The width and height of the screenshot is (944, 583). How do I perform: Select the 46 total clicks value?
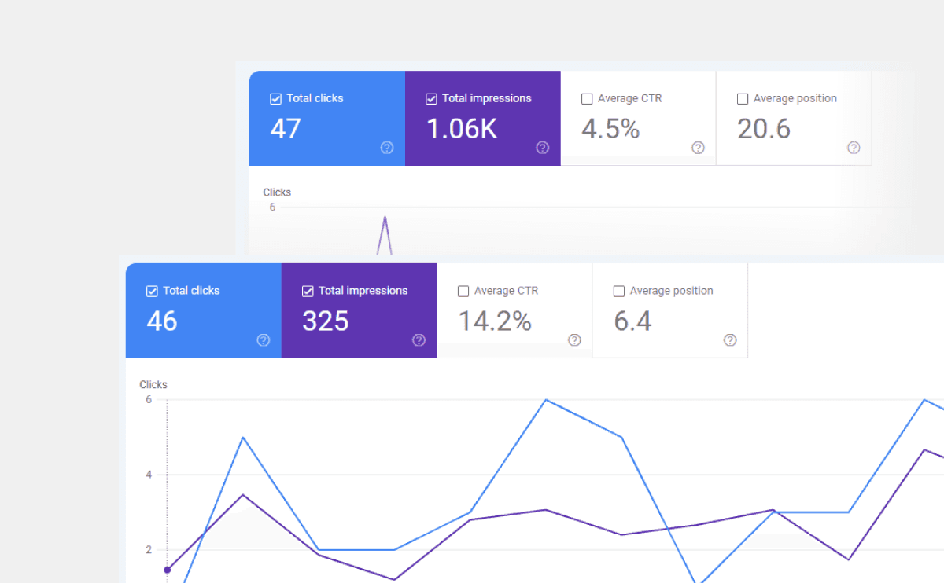point(162,321)
